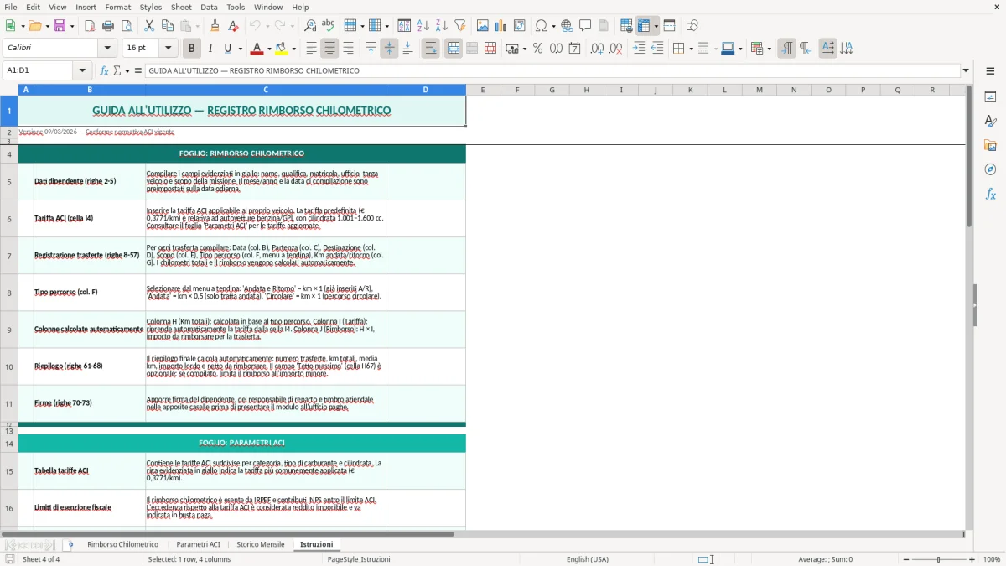Format cell as percent

pos(537,49)
